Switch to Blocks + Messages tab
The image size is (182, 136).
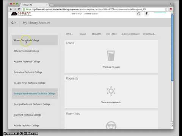[130, 34]
